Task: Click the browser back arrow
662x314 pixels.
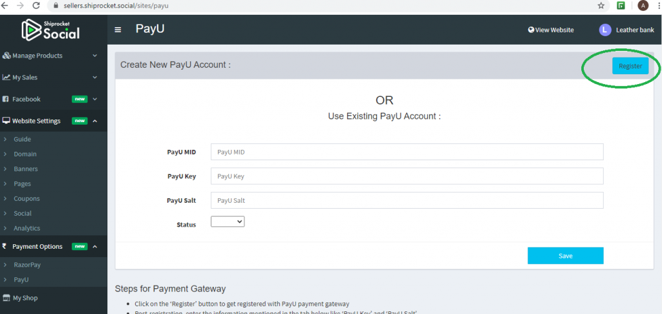Action: coord(5,5)
